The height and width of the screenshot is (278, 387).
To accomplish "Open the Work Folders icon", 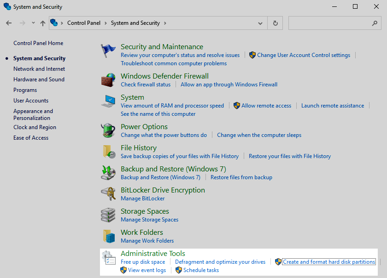I will pyautogui.click(x=108, y=236).
